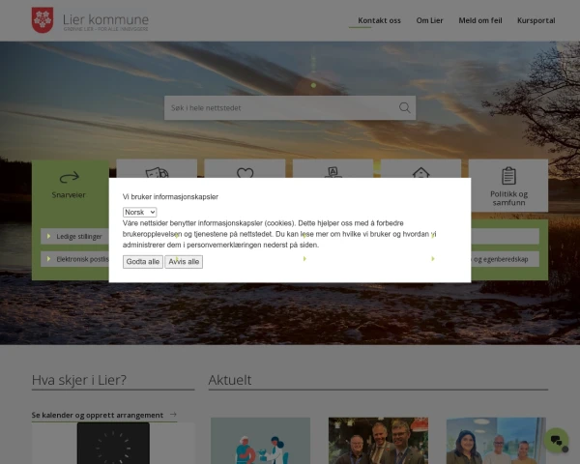The width and height of the screenshot is (580, 464).
Task: Click the heart icon category tile
Action: point(245,170)
